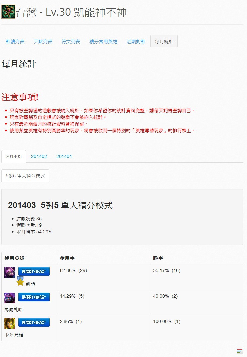This screenshot has height=357, width=247.
Task: Expand detailed stats for 凱能
Action: [x=34, y=271]
